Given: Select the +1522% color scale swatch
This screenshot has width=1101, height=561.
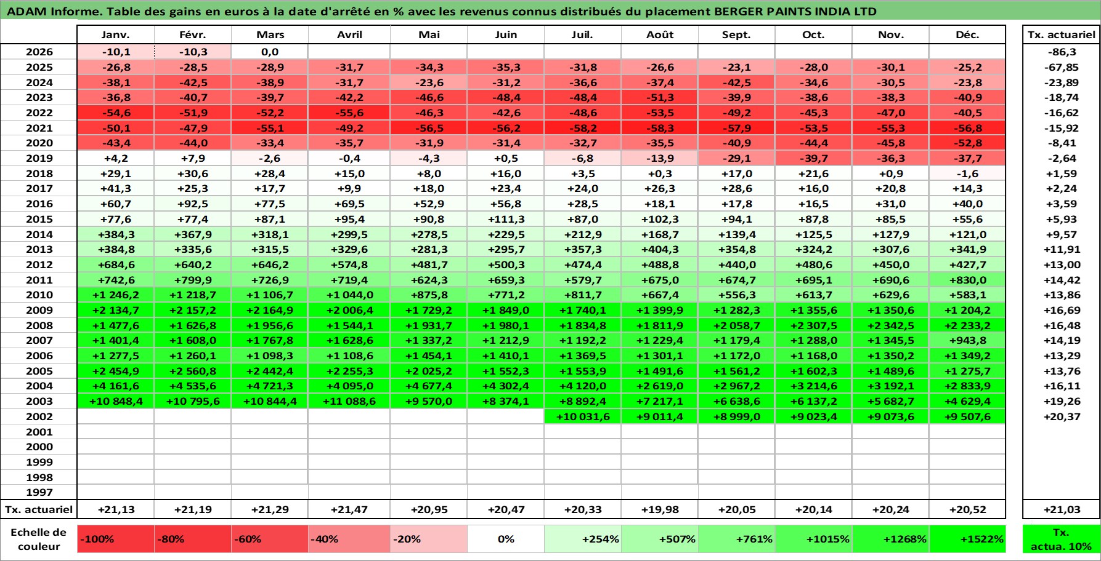Looking at the screenshot, I should 967,539.
